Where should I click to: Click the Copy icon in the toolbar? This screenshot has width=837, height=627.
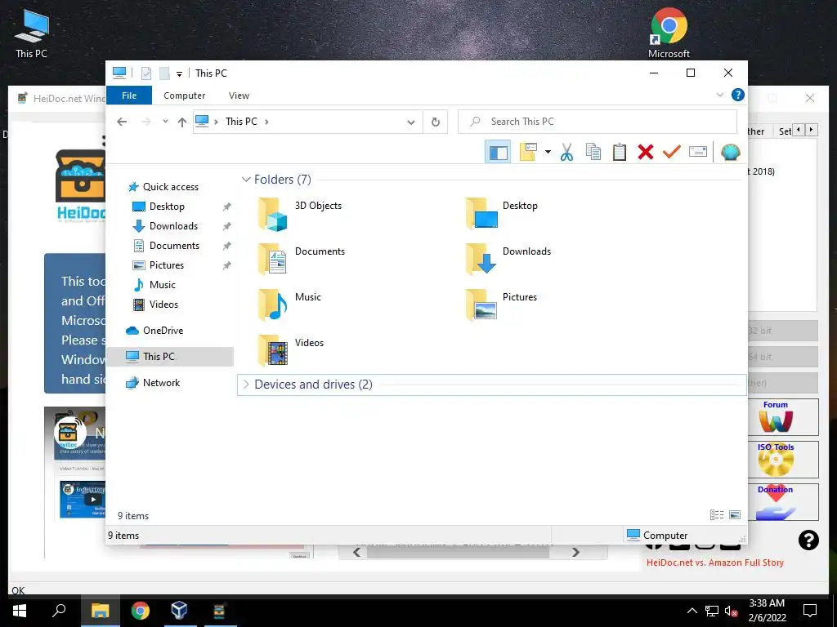point(593,152)
